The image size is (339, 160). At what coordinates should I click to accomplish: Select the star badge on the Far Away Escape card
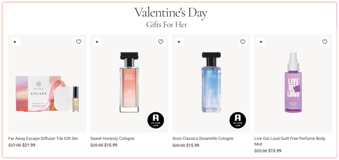15,42
